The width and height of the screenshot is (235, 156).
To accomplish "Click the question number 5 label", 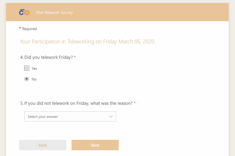I will (x=22, y=103).
